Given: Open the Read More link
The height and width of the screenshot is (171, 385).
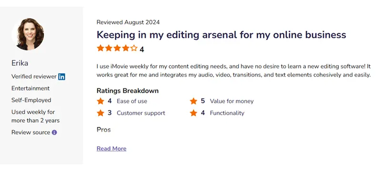Looking at the screenshot, I should coord(111,149).
